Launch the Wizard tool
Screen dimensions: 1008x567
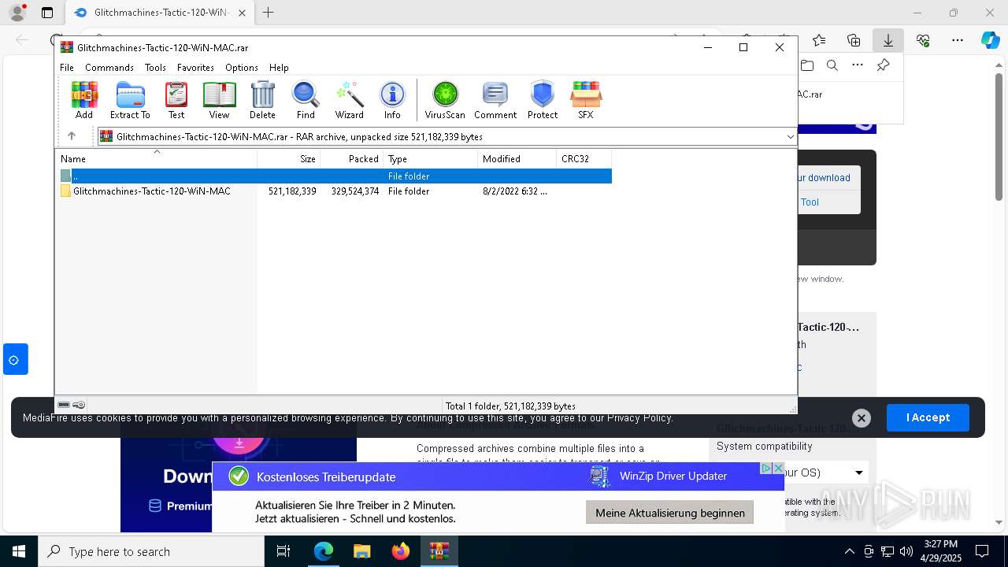349,100
